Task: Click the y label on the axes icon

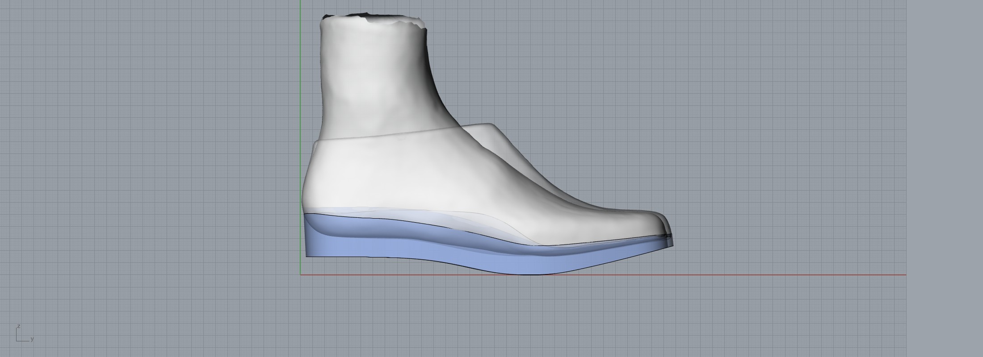Action: pyautogui.click(x=32, y=340)
